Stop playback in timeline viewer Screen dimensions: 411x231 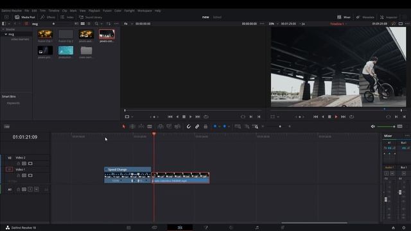click(329, 117)
